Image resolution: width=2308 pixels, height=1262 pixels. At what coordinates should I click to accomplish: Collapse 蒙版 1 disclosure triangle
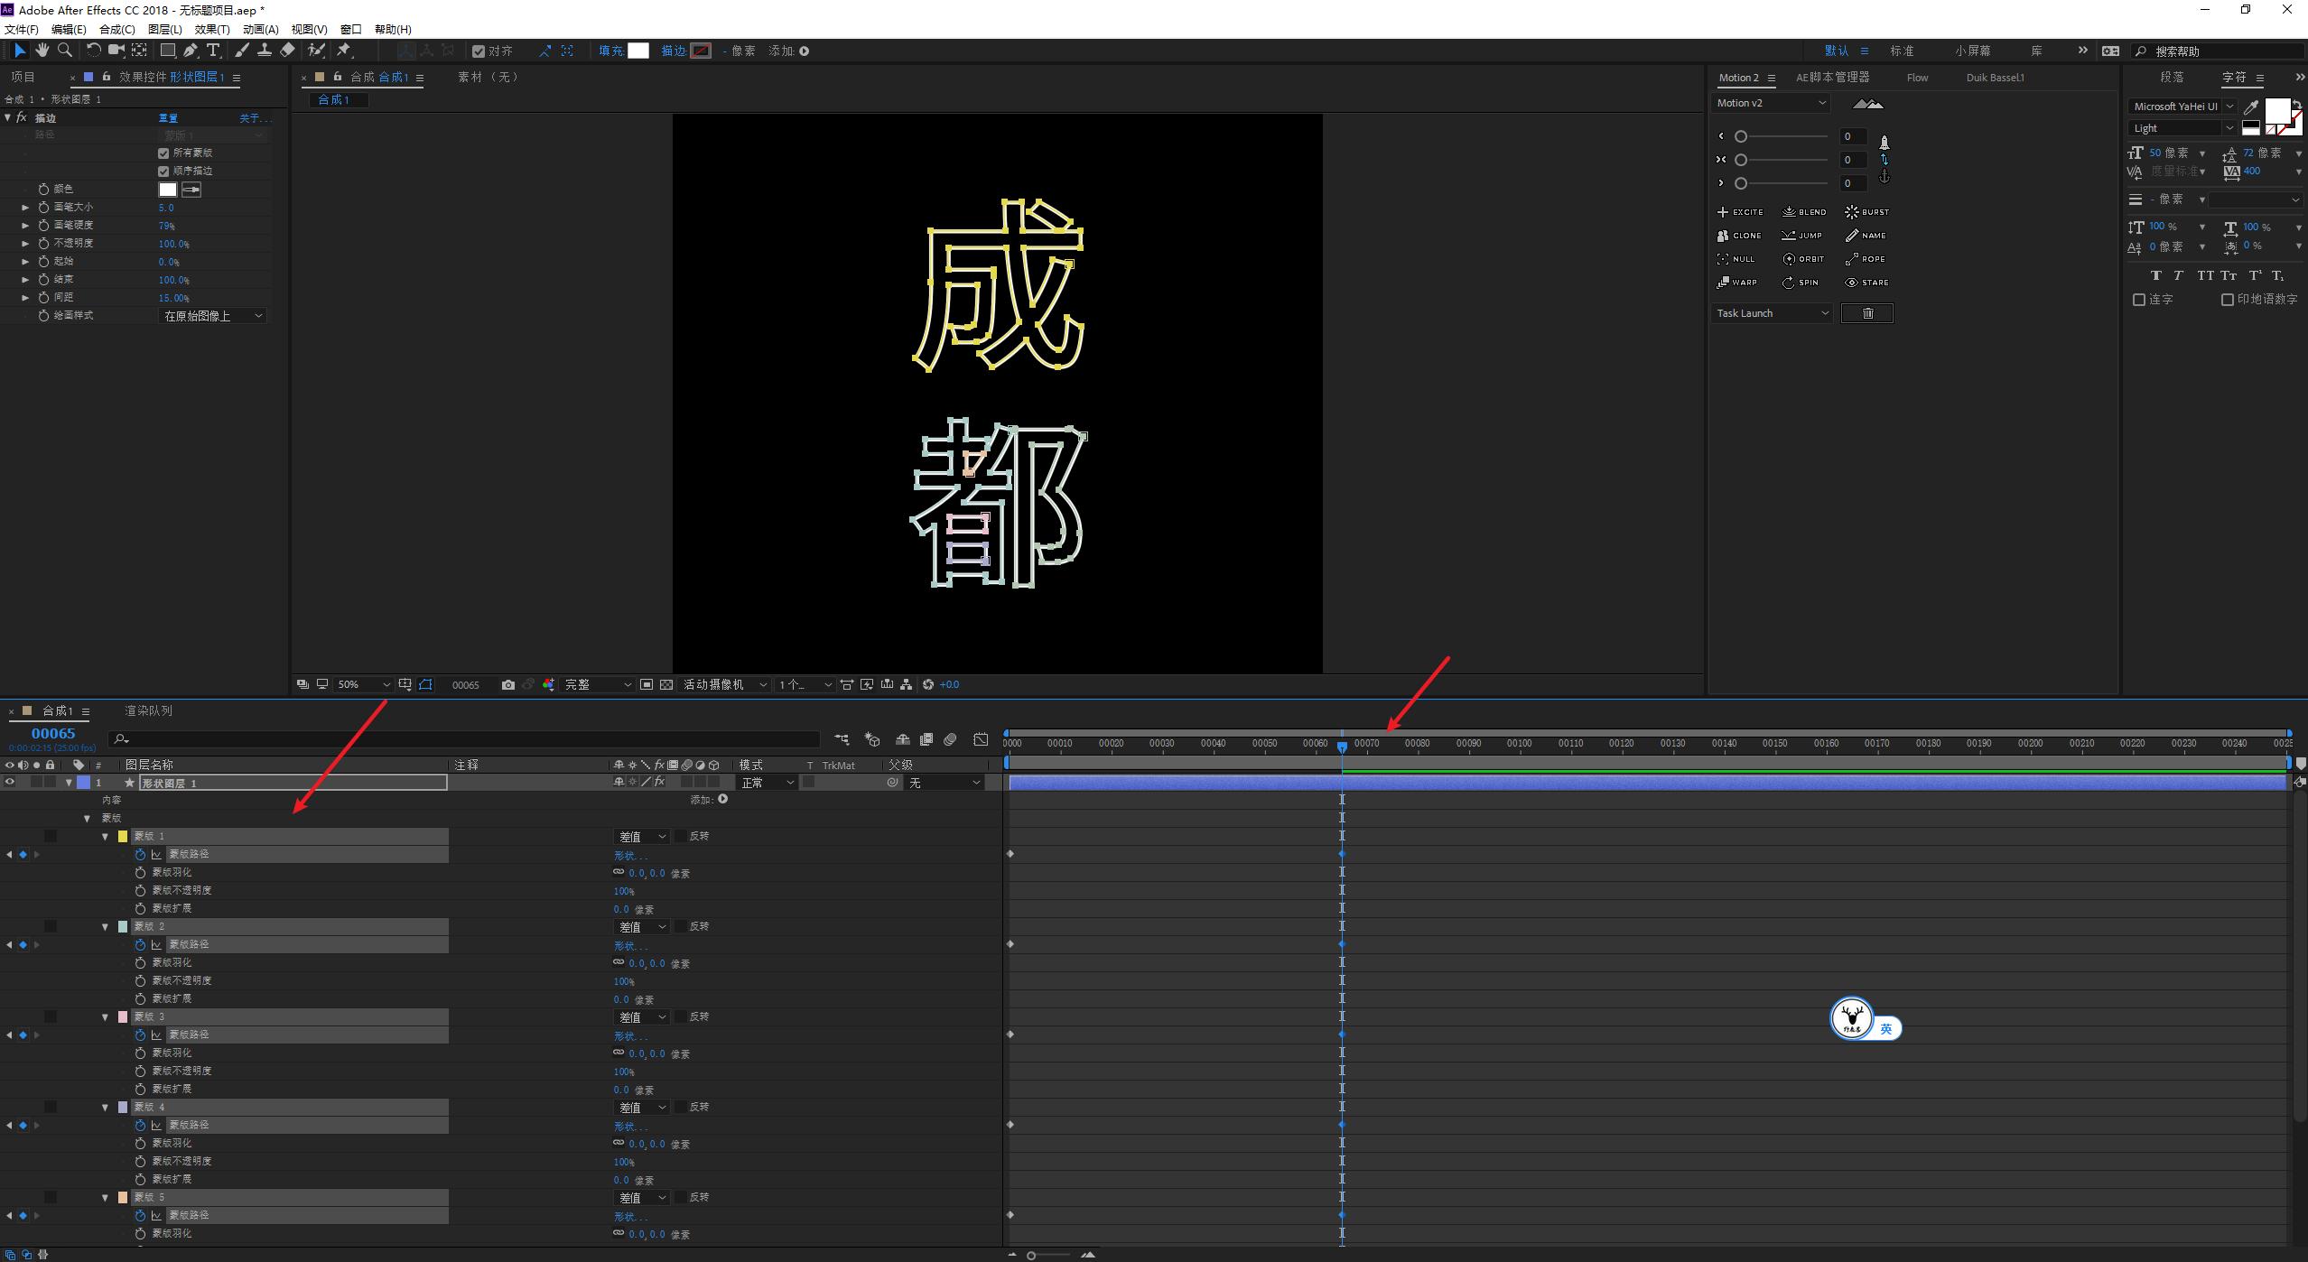[x=106, y=837]
